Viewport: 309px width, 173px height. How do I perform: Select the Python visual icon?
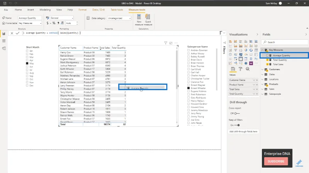tap(256, 59)
